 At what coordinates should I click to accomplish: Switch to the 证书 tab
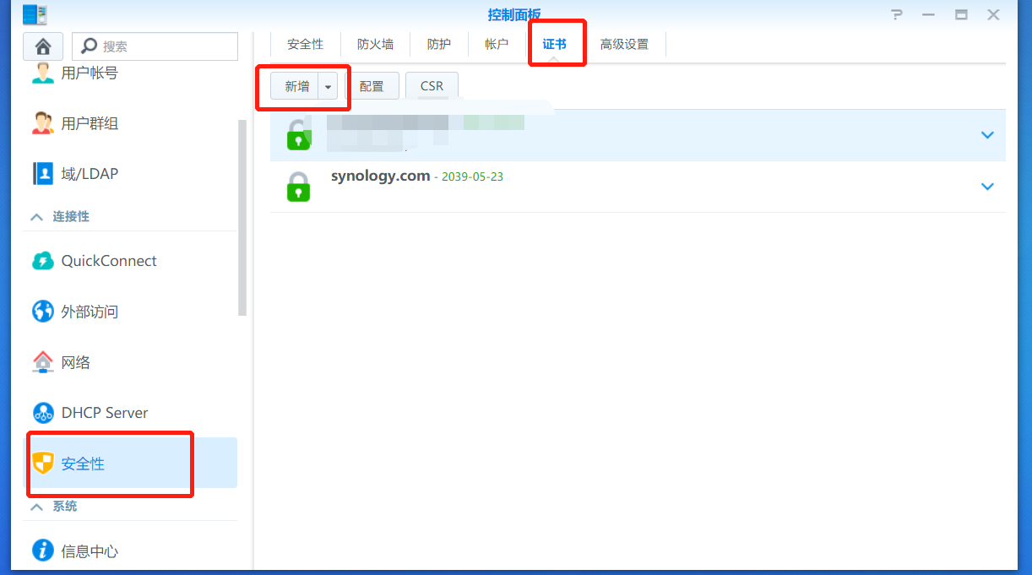point(555,45)
